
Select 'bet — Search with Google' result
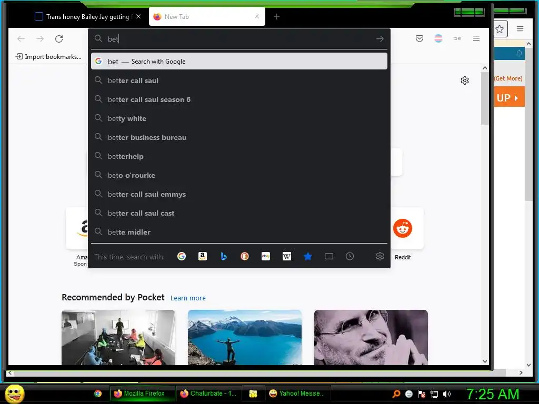point(239,61)
